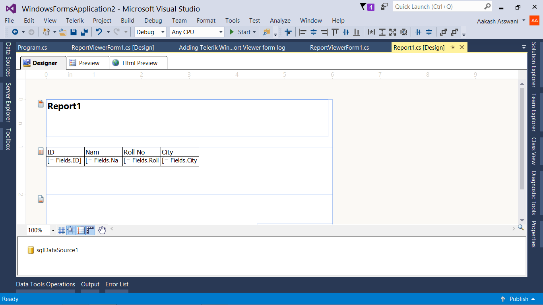Viewport: 543px width, 305px height.
Task: Open the Error List panel
Action: (117, 284)
